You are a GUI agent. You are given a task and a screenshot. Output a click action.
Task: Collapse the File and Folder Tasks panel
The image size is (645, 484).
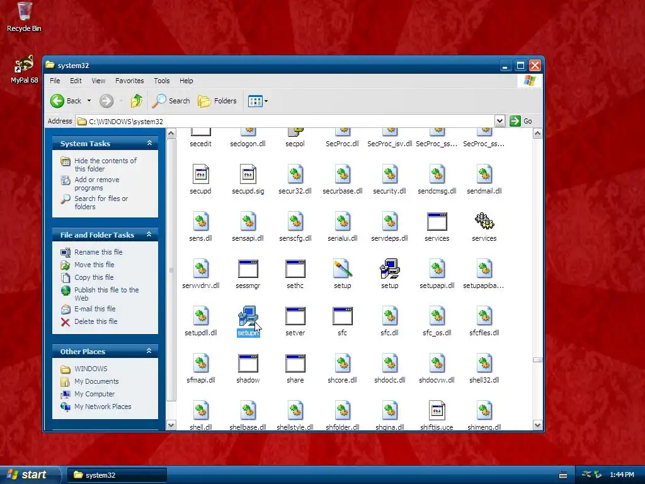click(x=149, y=234)
